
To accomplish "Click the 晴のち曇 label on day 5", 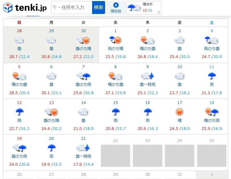I will point(19,84).
